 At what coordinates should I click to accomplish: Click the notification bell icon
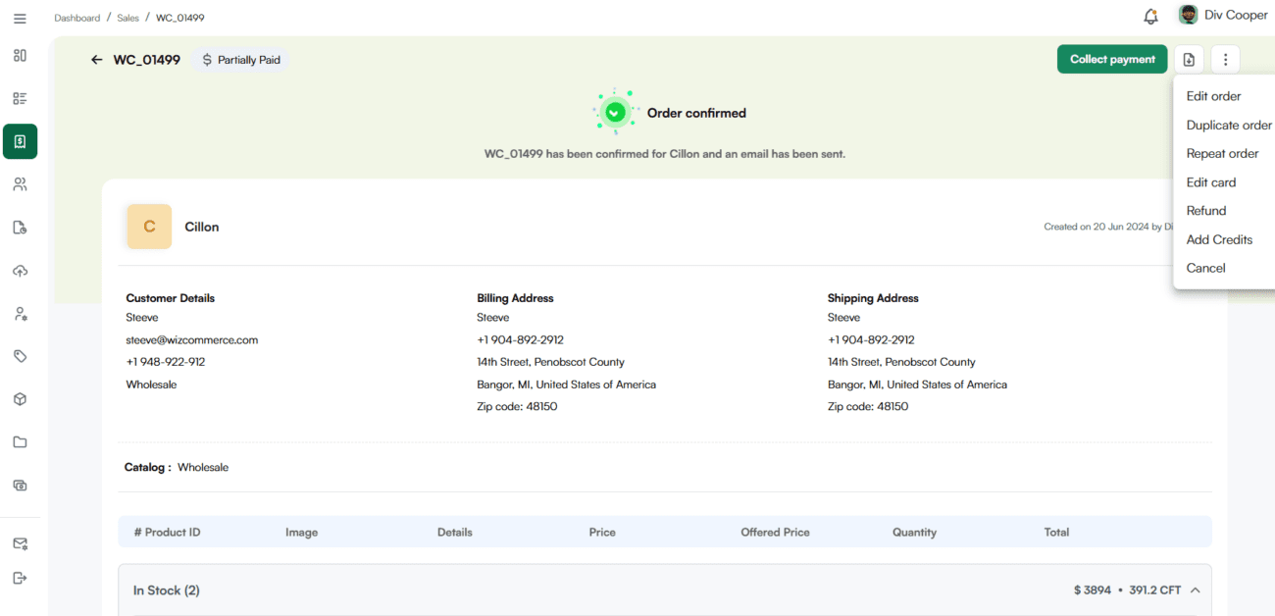pyautogui.click(x=1150, y=17)
